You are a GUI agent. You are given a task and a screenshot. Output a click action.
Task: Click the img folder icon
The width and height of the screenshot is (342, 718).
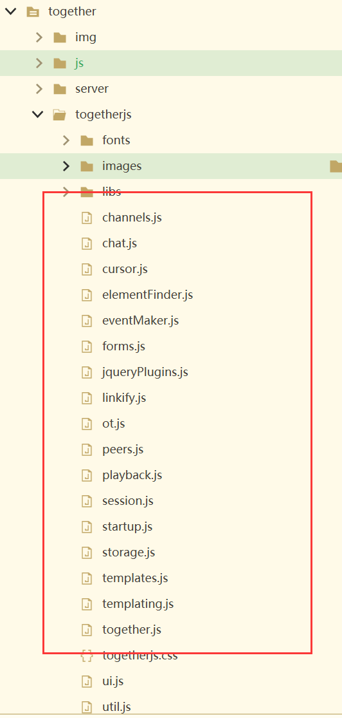(x=60, y=37)
